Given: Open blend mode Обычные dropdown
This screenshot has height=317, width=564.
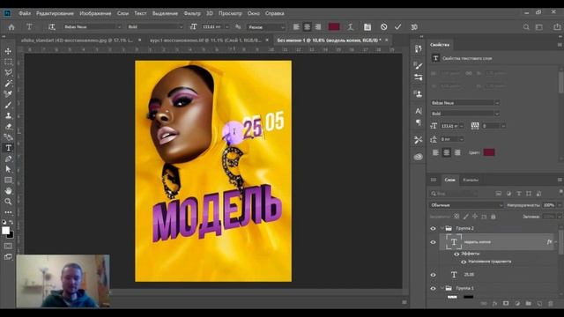Looking at the screenshot, I should 466,205.
